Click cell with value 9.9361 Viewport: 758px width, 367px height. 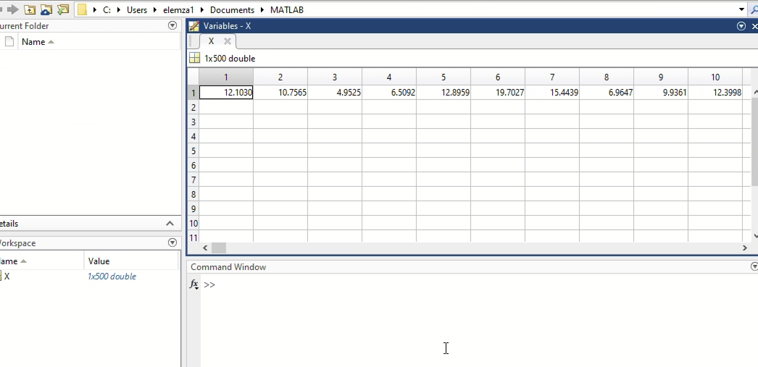[x=661, y=93]
